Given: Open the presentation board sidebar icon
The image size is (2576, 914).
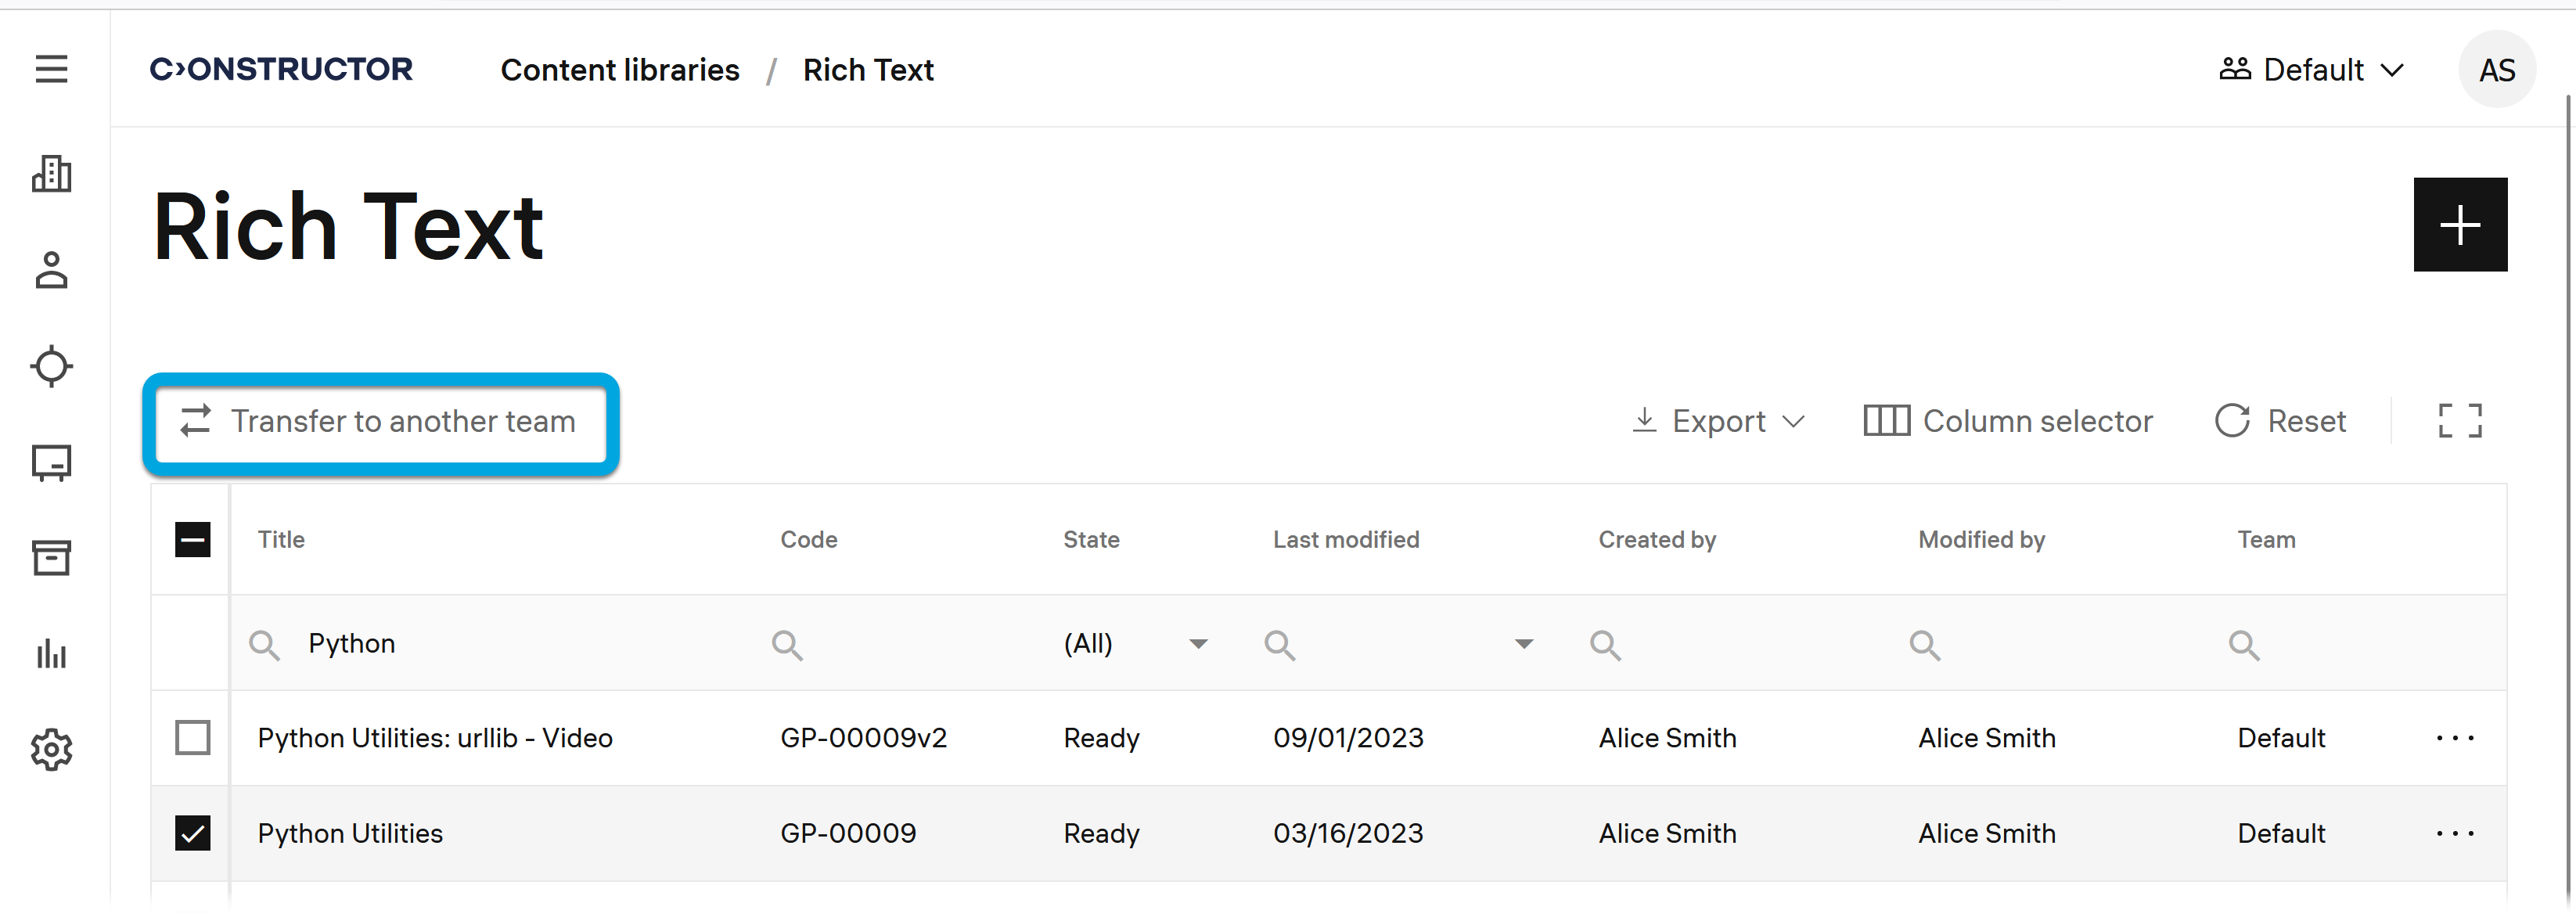Looking at the screenshot, I should point(51,462).
